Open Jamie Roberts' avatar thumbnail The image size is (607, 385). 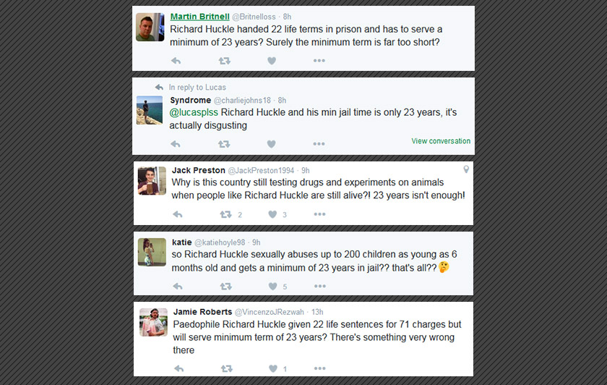(153, 322)
